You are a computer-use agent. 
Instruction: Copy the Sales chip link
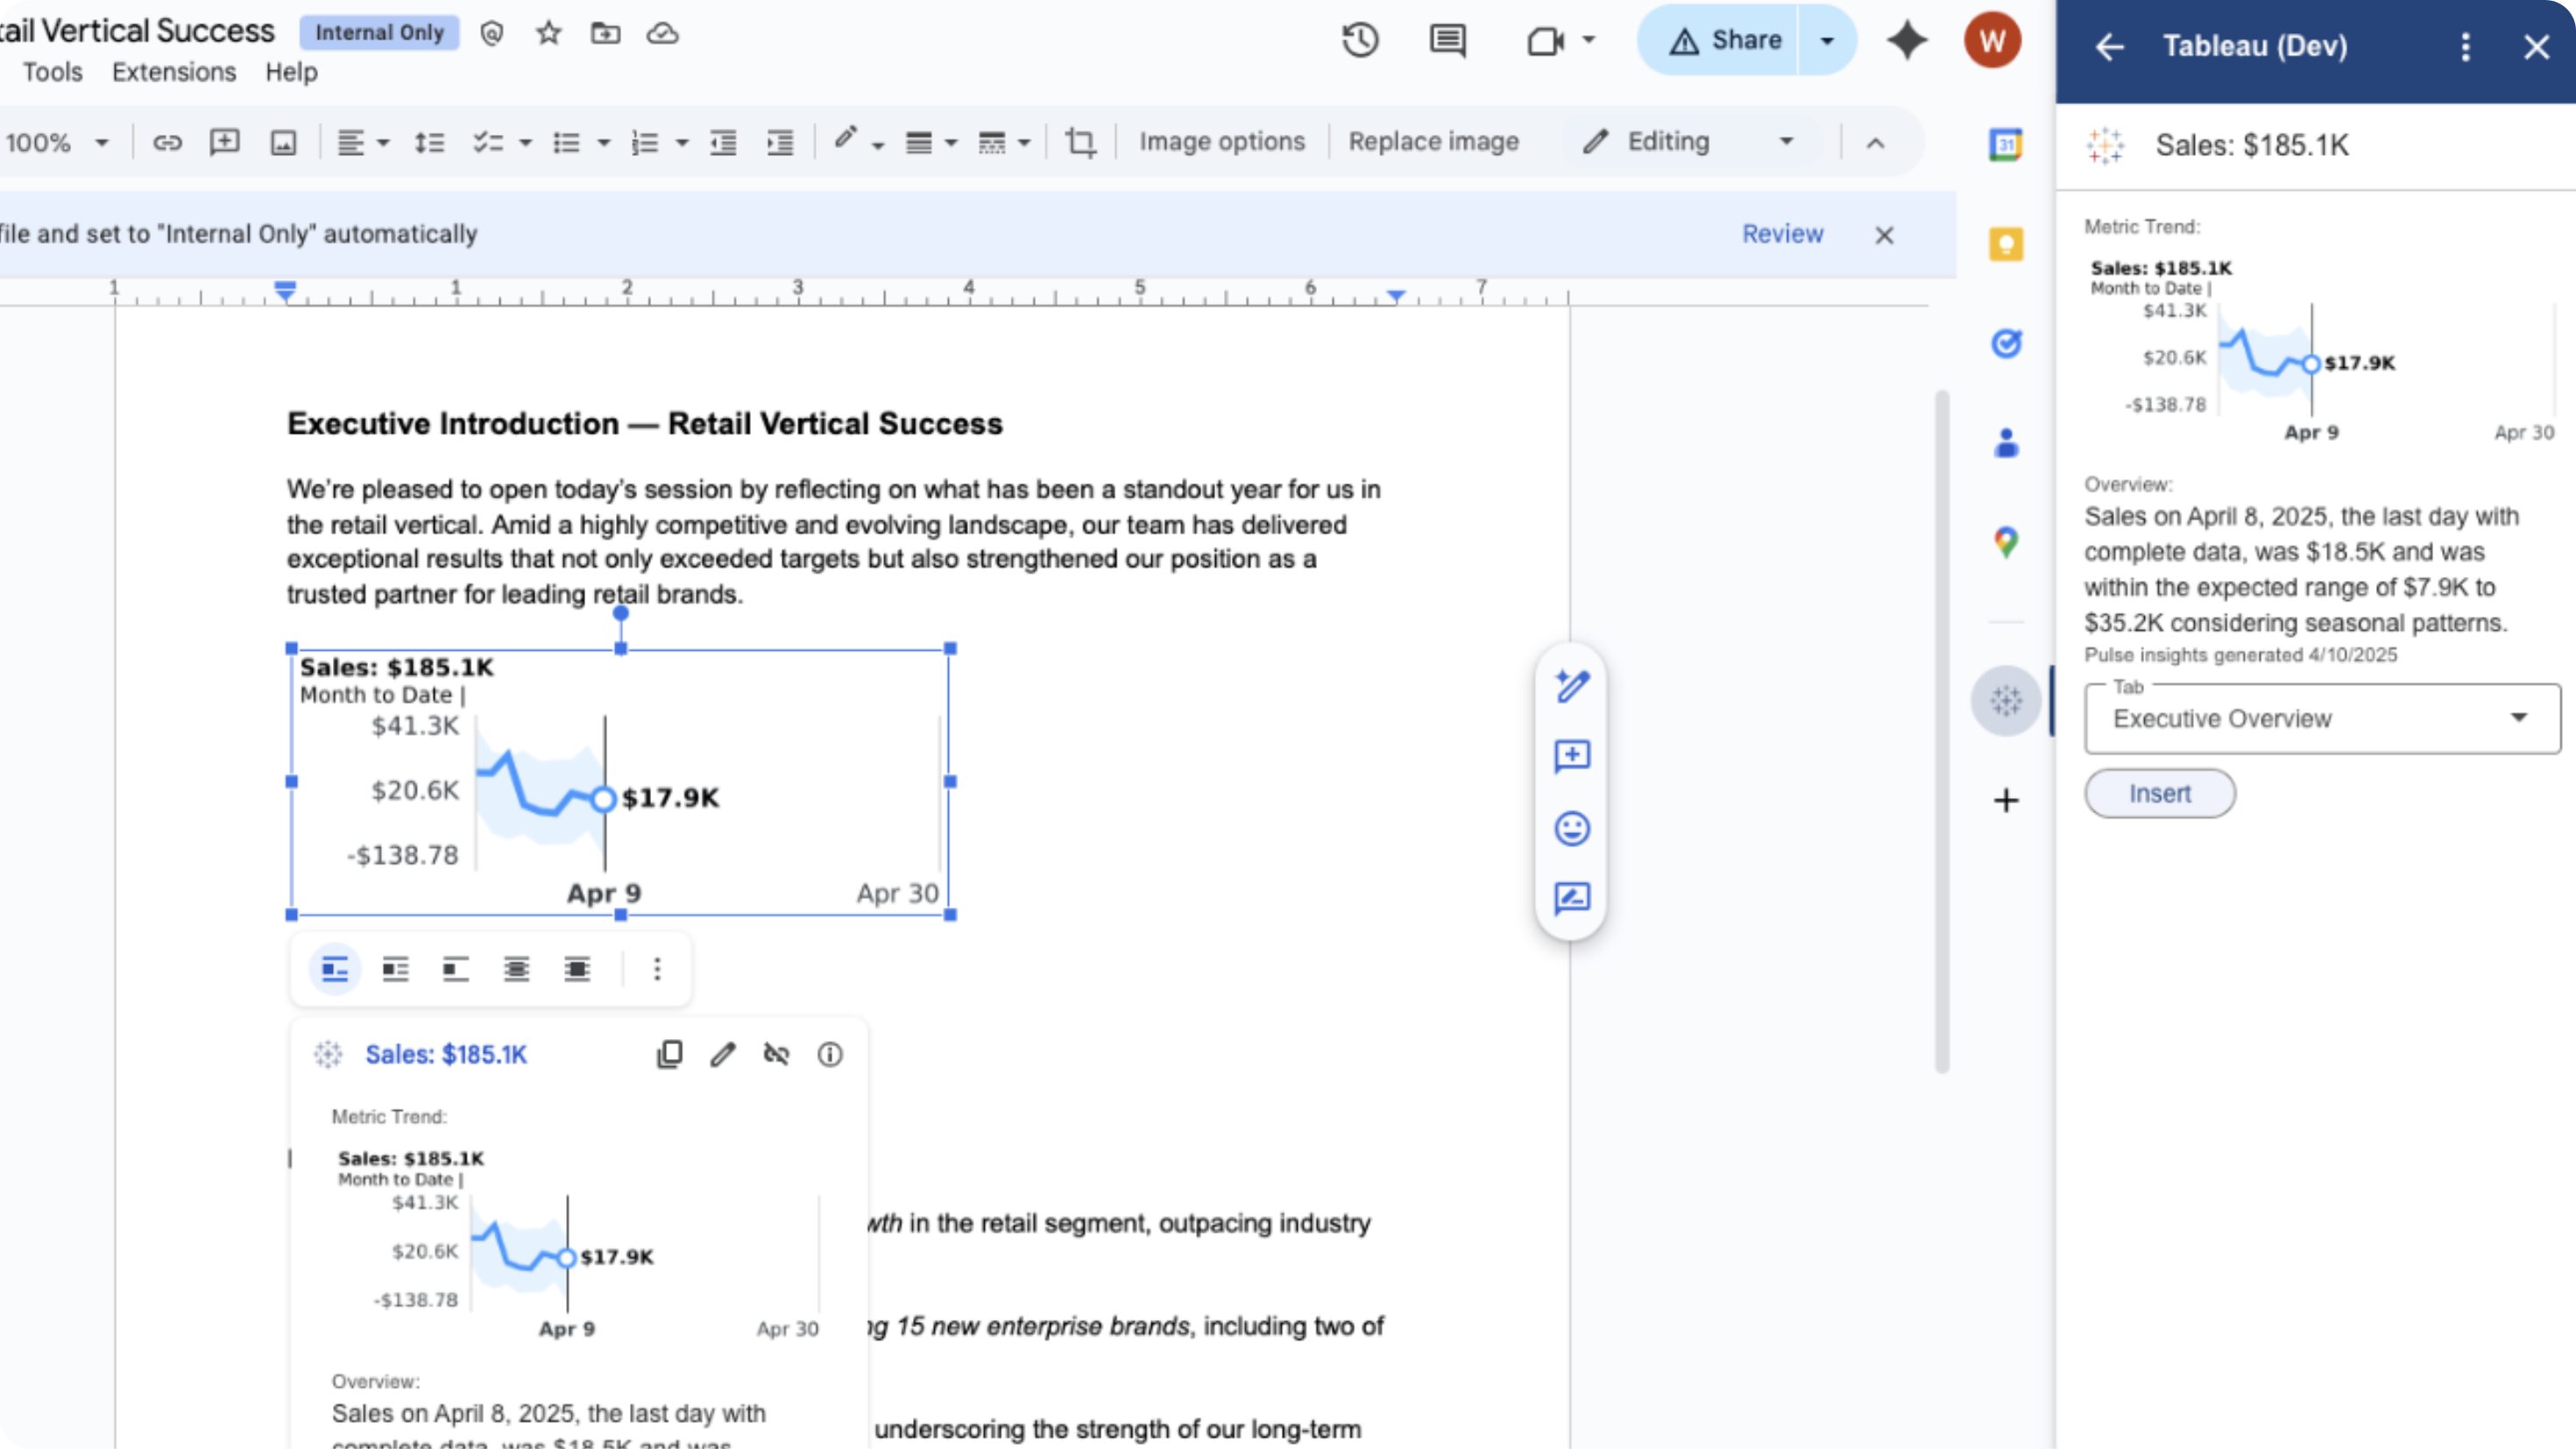[669, 1054]
